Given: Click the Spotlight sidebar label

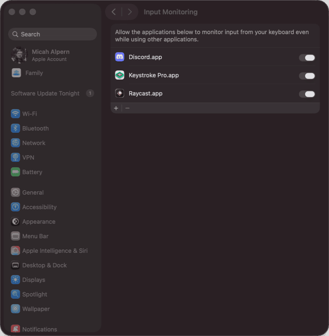Looking at the screenshot, I should click(35, 295).
